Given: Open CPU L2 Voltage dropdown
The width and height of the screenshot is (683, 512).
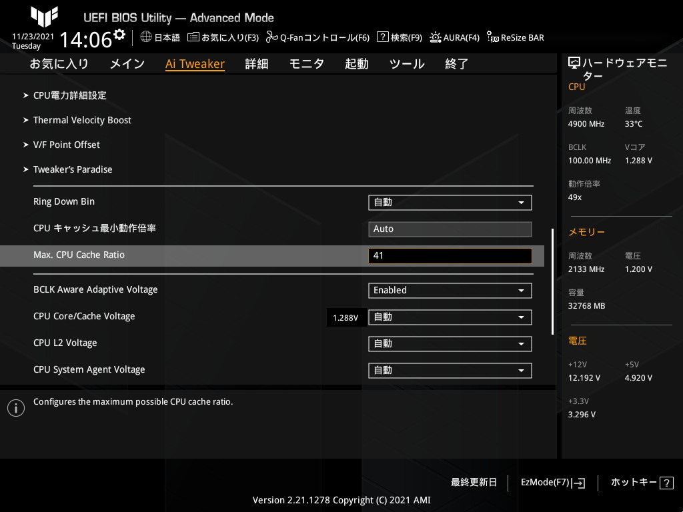Looking at the screenshot, I should pos(450,344).
